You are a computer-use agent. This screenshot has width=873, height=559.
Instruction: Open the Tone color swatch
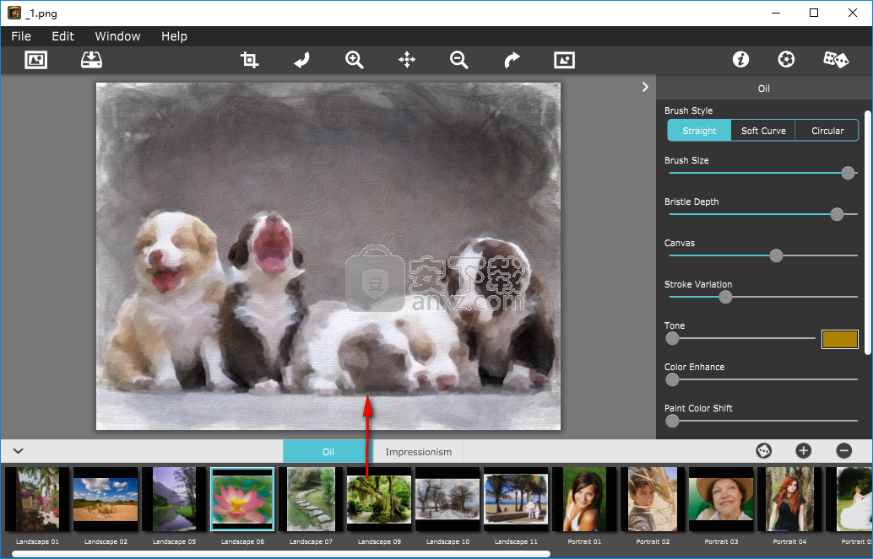click(839, 339)
